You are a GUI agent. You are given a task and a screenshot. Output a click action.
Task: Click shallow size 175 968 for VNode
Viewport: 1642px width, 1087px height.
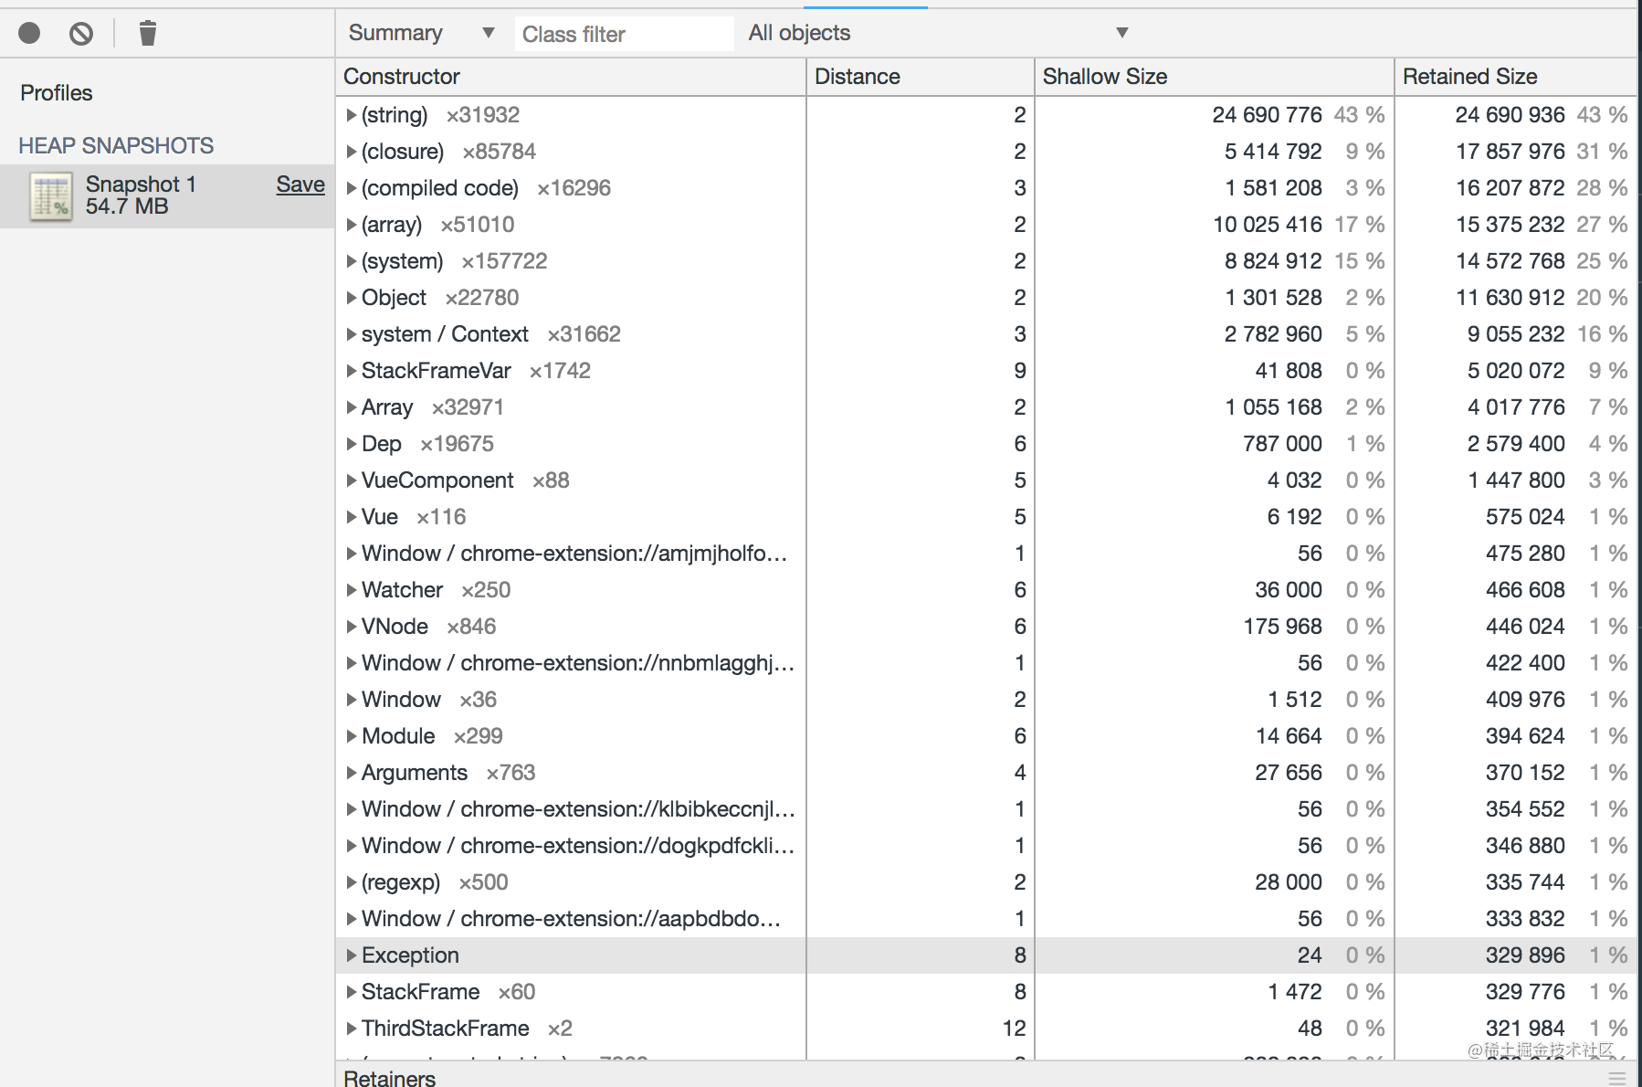[x=1282, y=627]
